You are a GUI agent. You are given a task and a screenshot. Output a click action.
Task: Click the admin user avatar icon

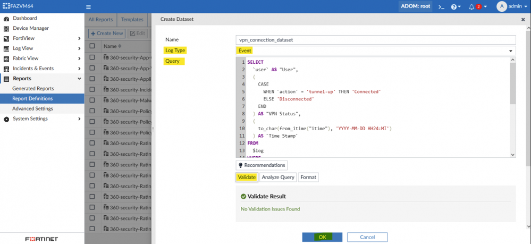tap(501, 6)
